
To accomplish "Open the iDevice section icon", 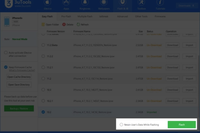I will click(48, 5).
